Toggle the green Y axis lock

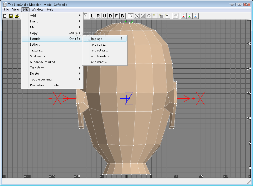pyautogui.click(x=189, y=16)
